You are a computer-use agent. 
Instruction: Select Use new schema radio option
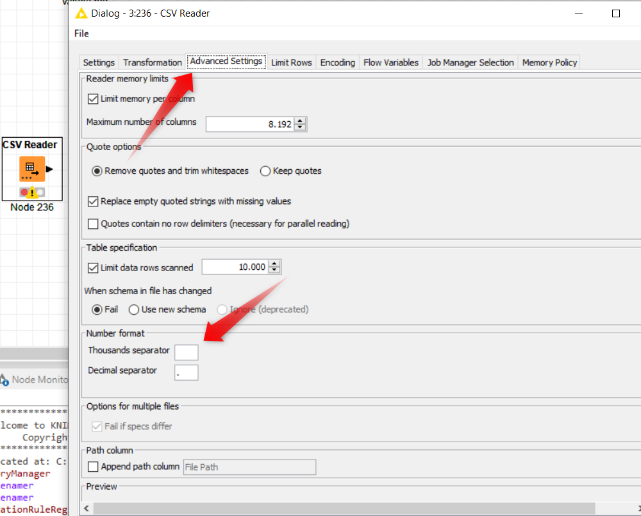tap(134, 310)
